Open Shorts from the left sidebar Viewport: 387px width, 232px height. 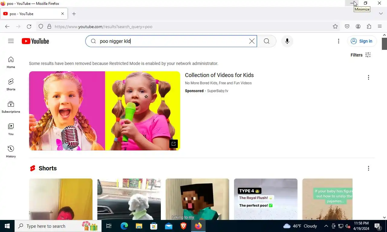click(x=11, y=85)
